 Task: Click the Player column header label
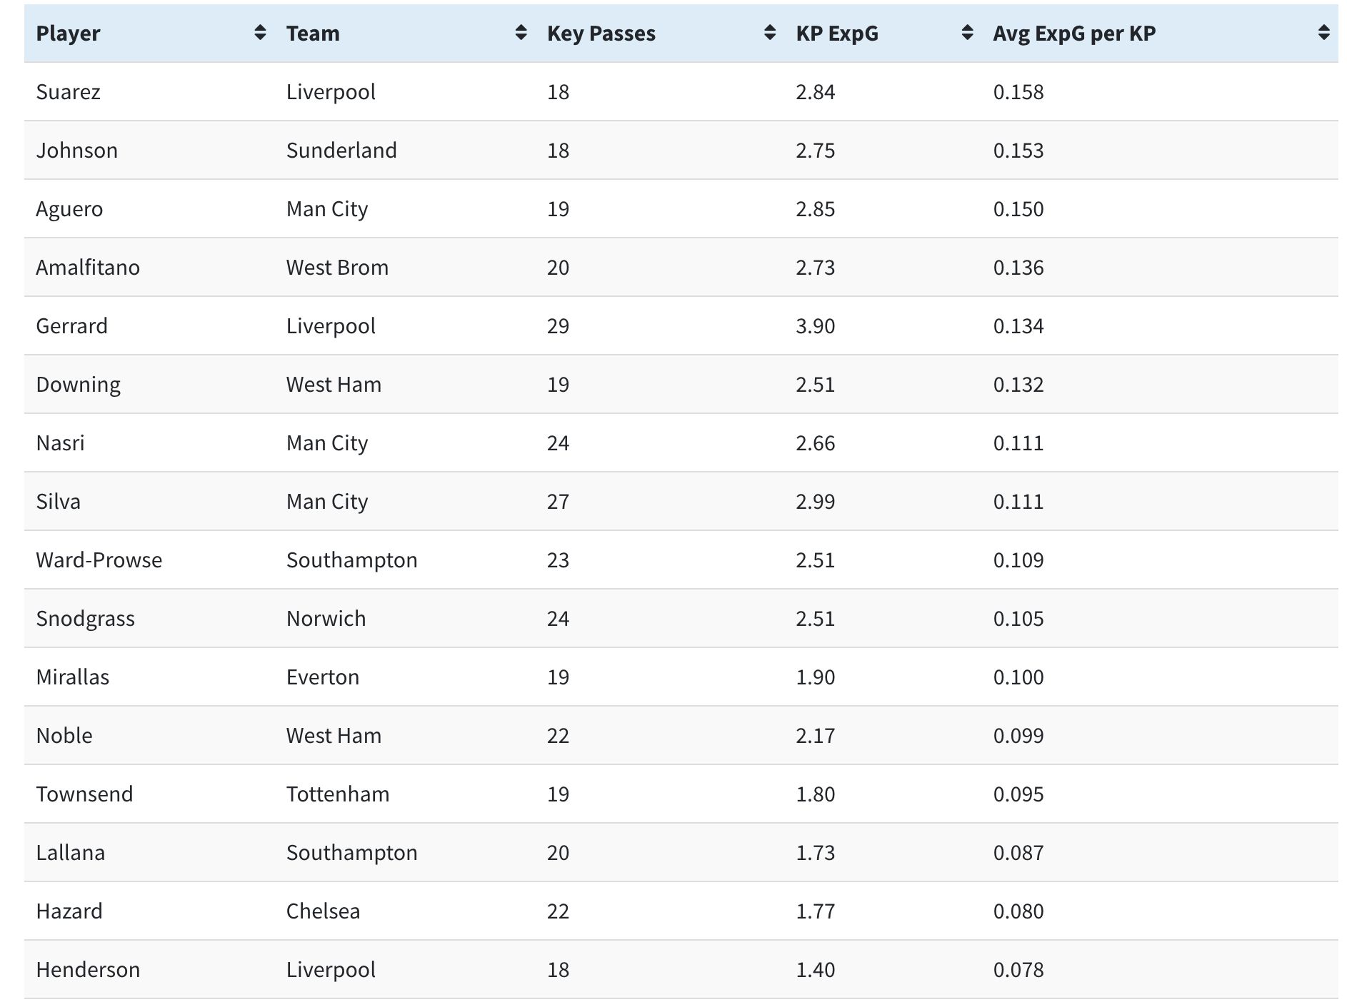pos(68,34)
